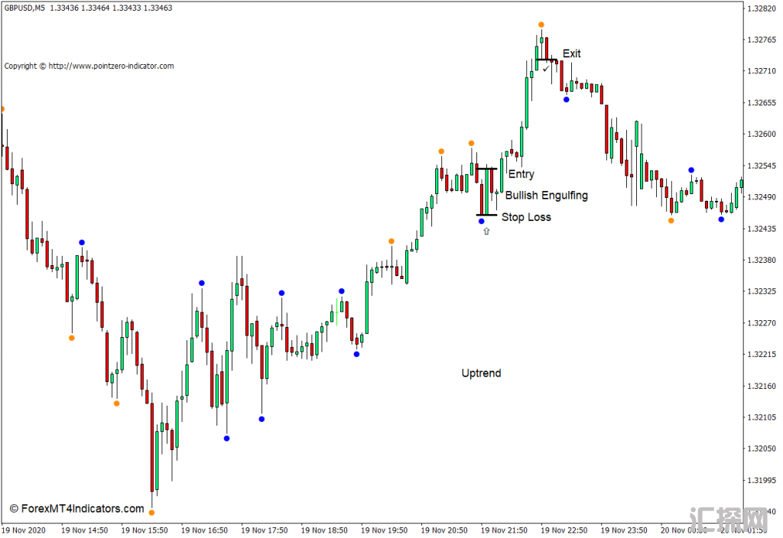Screen dimensions: 783x538
Task: Click the pointzero-indicator.com copyright text
Action: (89, 66)
